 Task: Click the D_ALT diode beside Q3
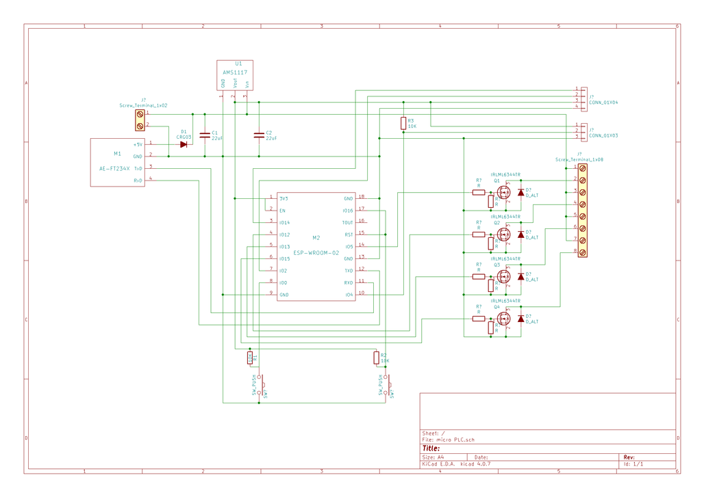[x=521, y=276]
